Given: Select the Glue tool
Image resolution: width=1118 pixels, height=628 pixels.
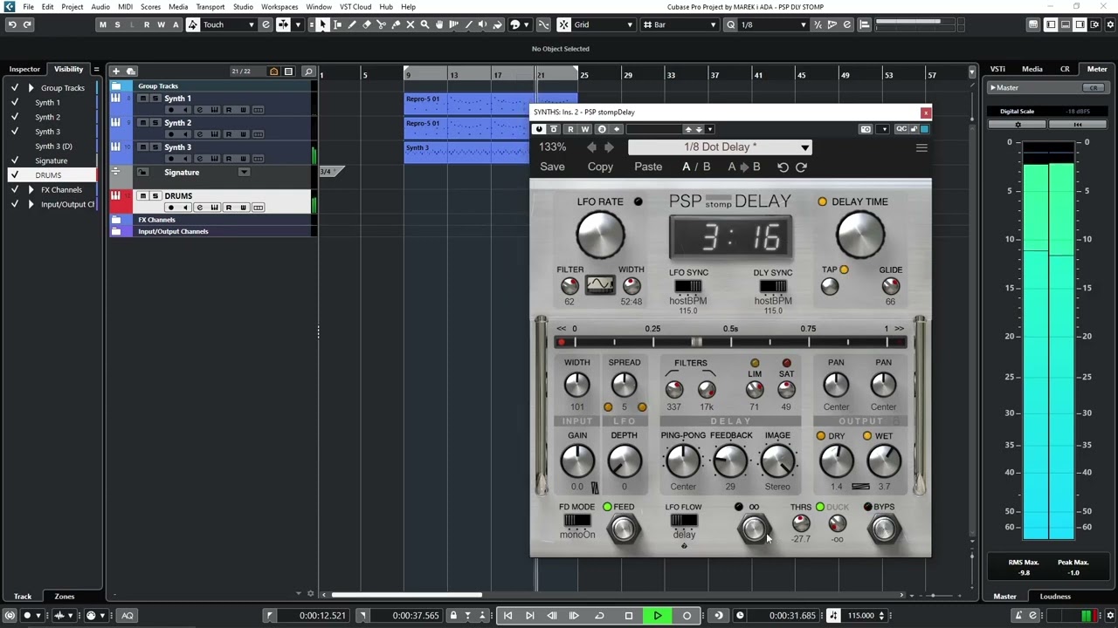Looking at the screenshot, I should [x=396, y=24].
